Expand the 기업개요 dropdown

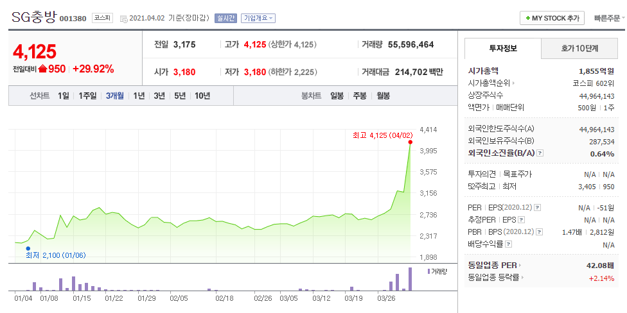(x=258, y=19)
